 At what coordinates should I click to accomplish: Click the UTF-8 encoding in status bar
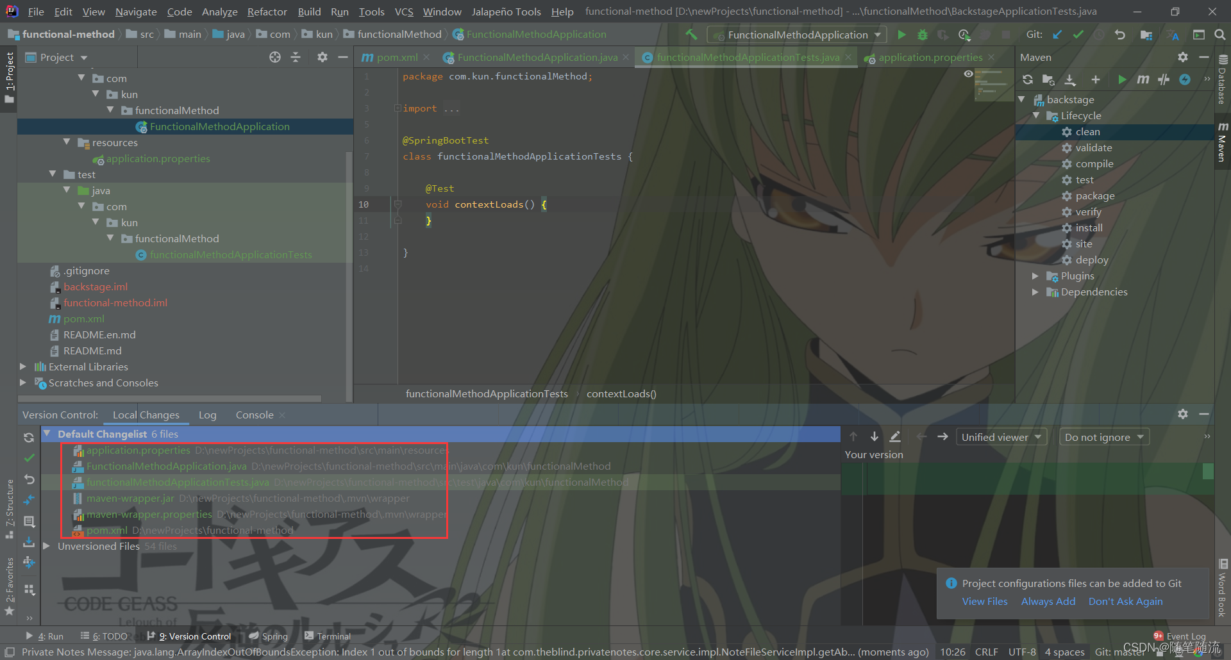point(1022,652)
